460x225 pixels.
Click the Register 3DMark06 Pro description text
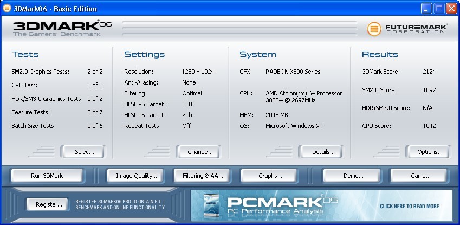pos(121,204)
